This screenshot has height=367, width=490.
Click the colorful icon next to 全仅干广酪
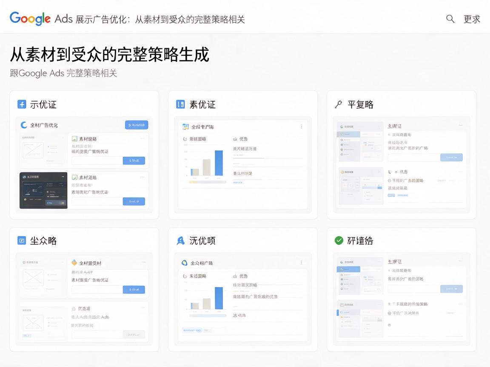pyautogui.click(x=185, y=127)
